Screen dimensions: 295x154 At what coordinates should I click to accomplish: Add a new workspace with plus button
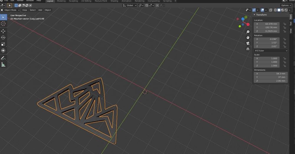(x=175, y=1)
